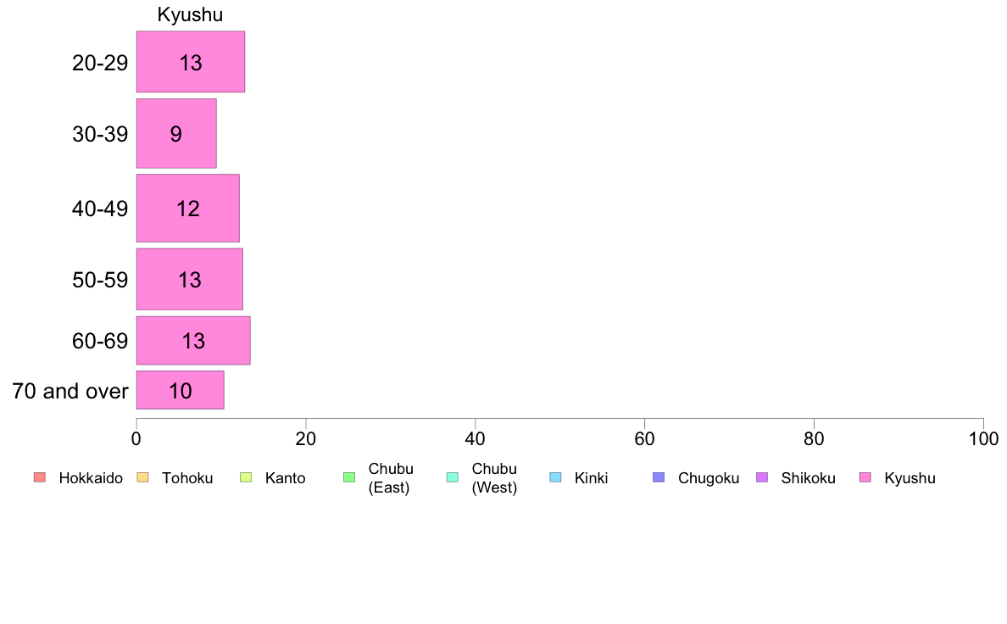The height and width of the screenshot is (624, 1007).
Task: Click the Kyushu pink legend swatch
Action: [865, 477]
